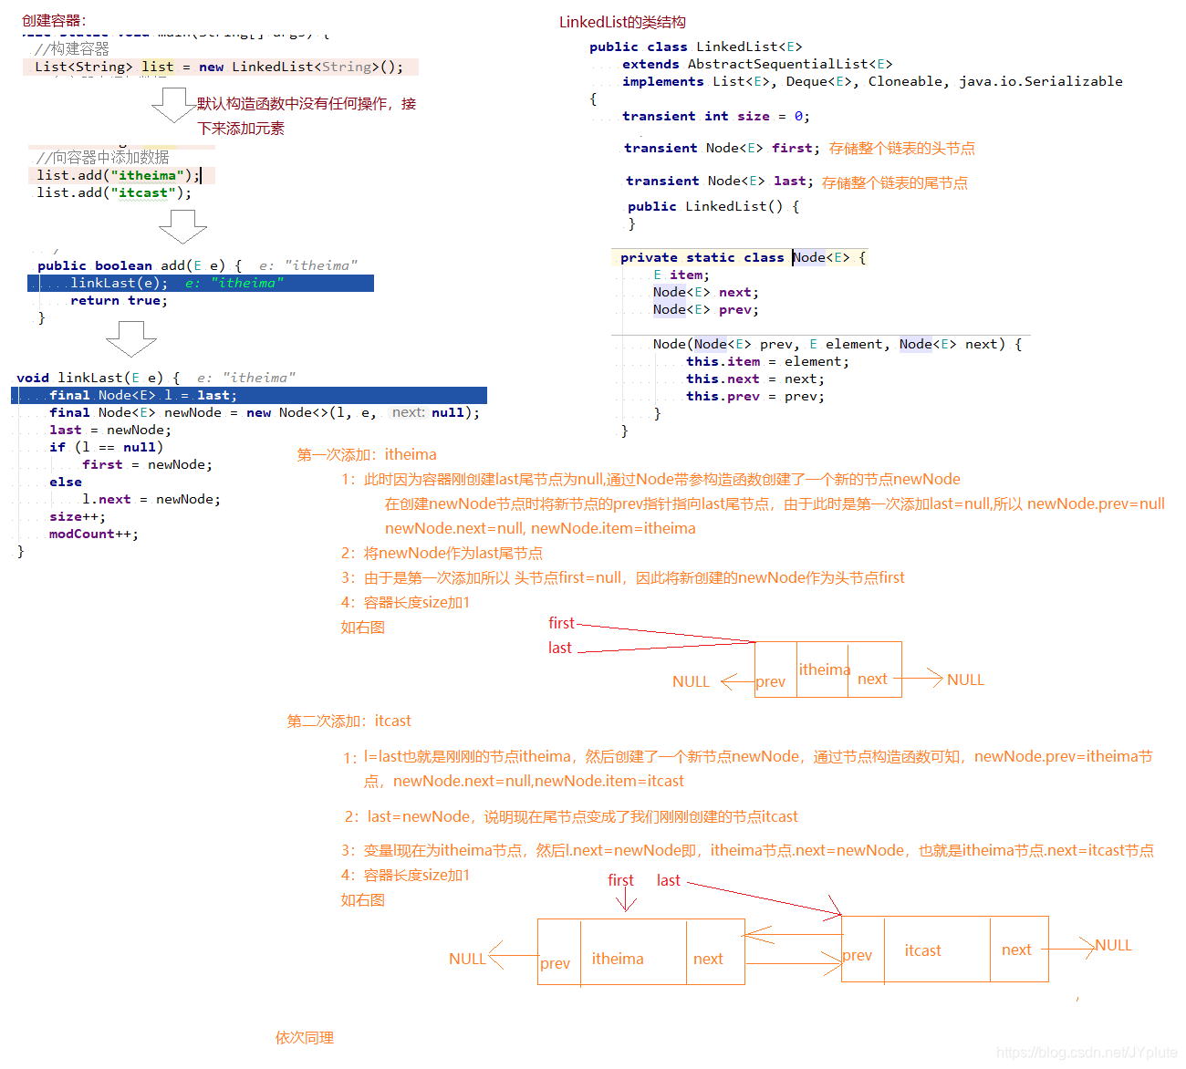Image resolution: width=1186 pixels, height=1069 pixels.
Task: Click the 'if (l == null)' condition
Action: (106, 447)
